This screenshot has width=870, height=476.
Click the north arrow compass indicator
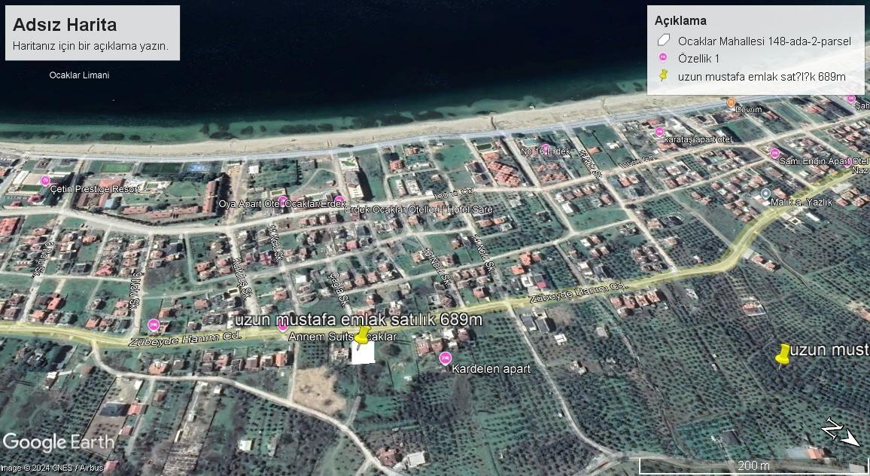pyautogui.click(x=840, y=432)
